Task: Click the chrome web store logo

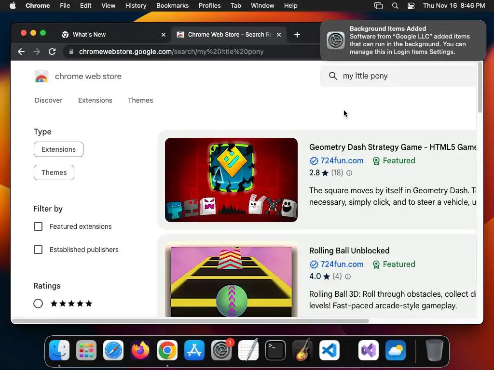Action: pyautogui.click(x=41, y=77)
